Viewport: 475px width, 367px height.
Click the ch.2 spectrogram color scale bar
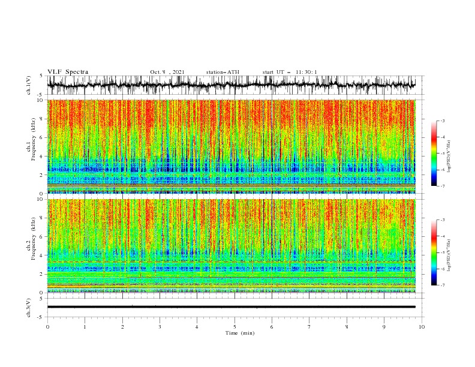tap(434, 252)
